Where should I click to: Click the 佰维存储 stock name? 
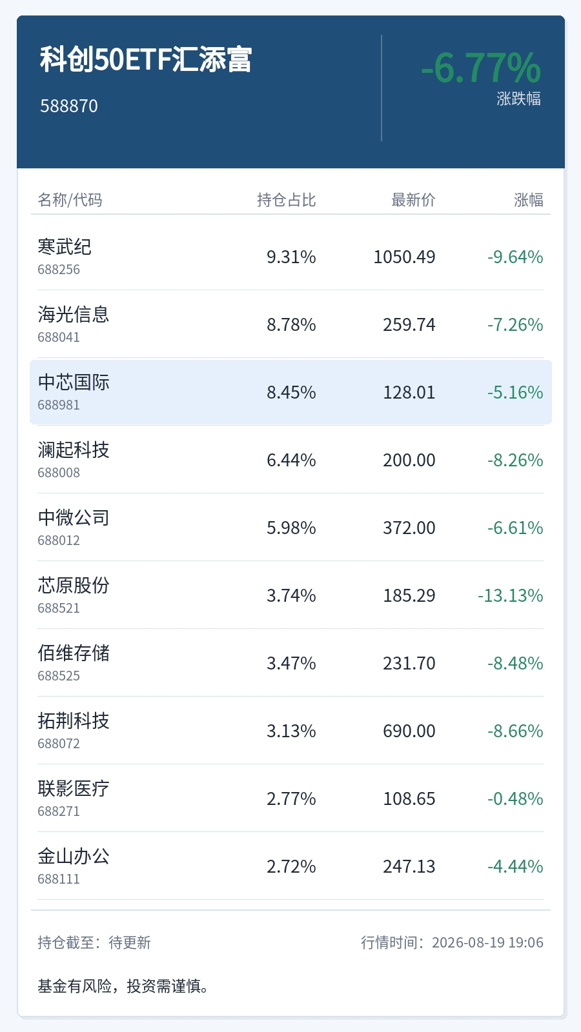tap(74, 653)
